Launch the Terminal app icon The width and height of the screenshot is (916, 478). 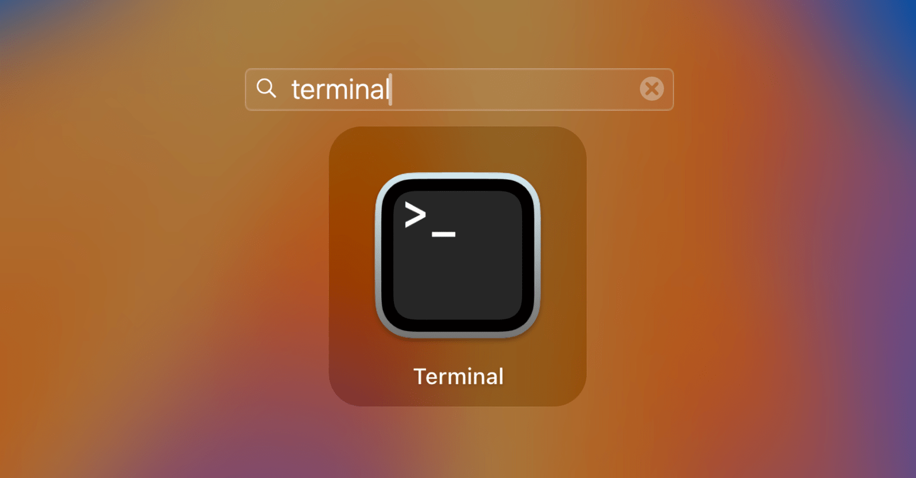pyautogui.click(x=457, y=255)
